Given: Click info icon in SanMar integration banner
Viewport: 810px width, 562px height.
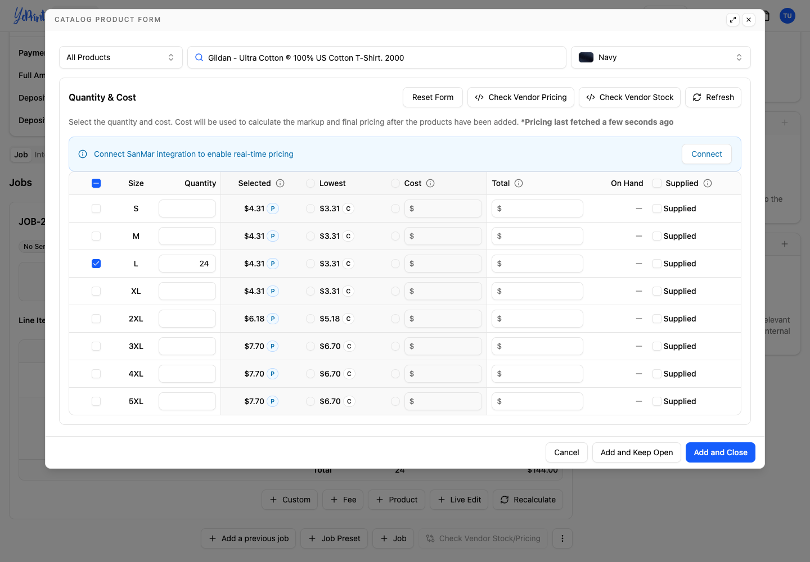Looking at the screenshot, I should [83, 154].
